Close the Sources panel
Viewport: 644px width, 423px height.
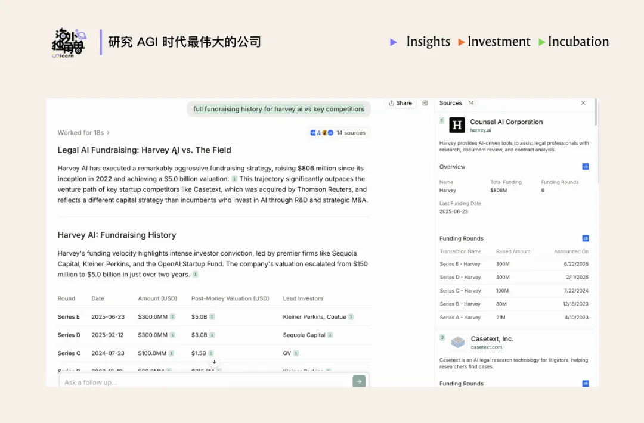click(583, 102)
